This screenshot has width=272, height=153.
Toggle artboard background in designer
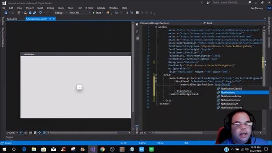tap(35, 133)
